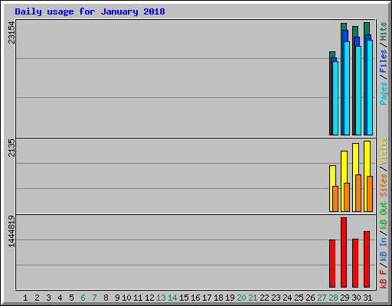Click the Visits legend label

click(x=384, y=151)
